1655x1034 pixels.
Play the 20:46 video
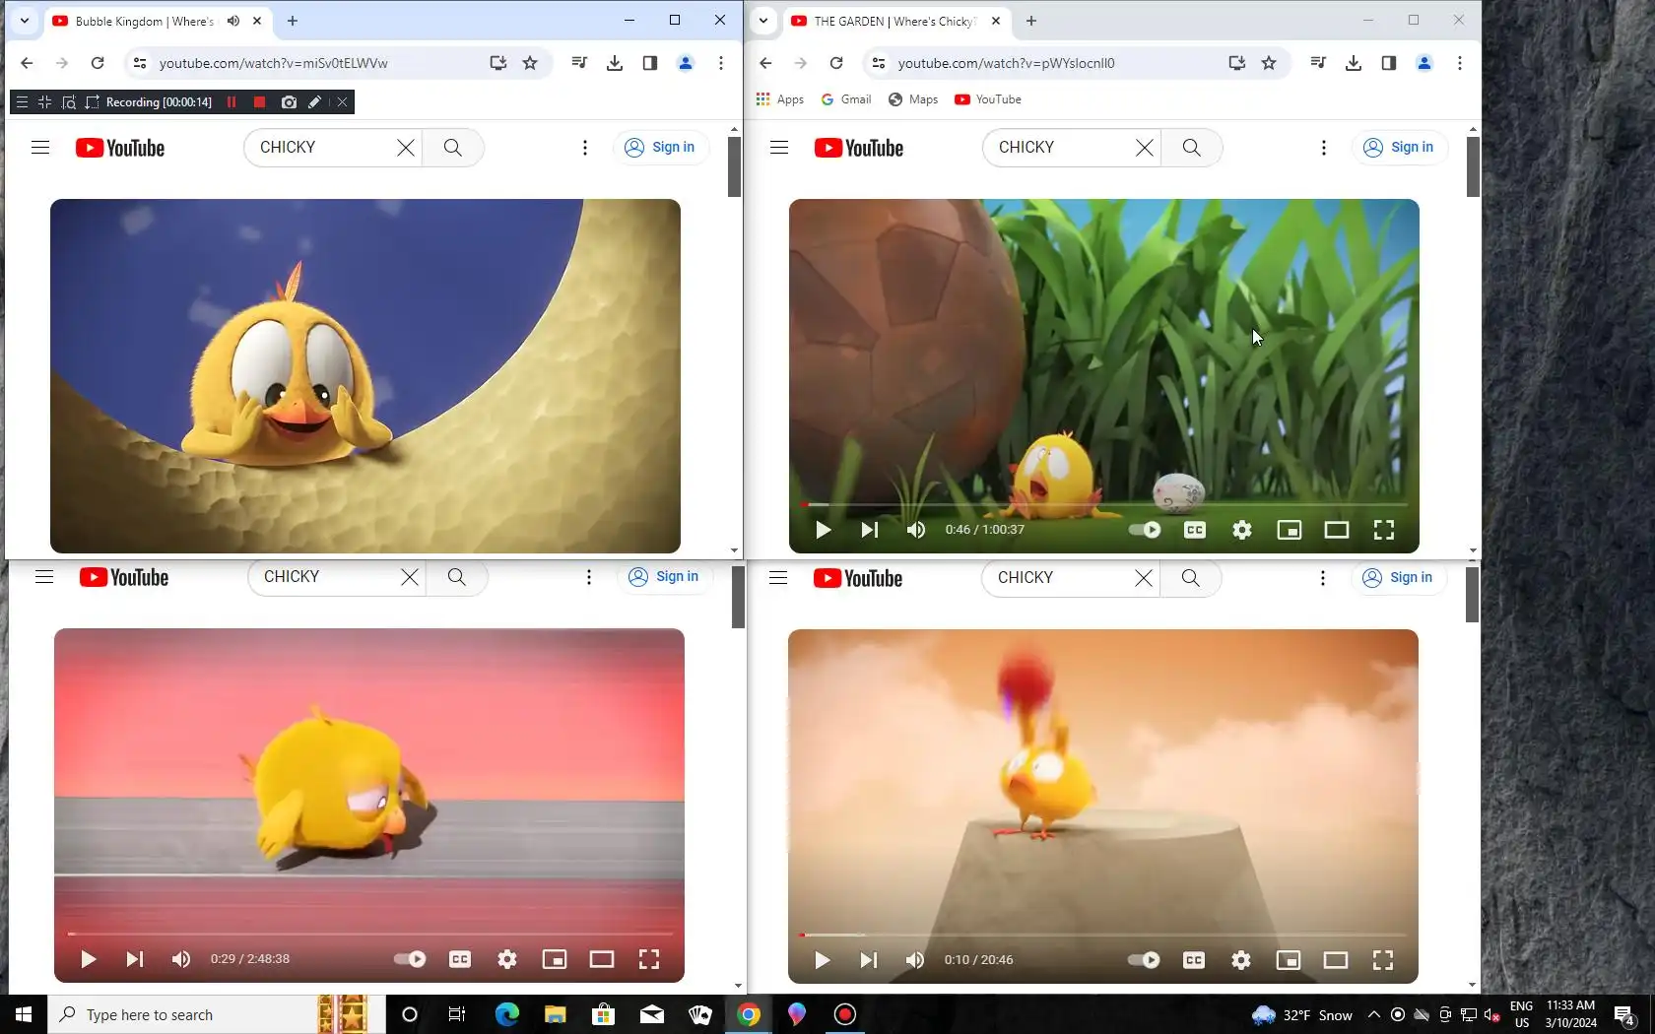pyautogui.click(x=823, y=960)
